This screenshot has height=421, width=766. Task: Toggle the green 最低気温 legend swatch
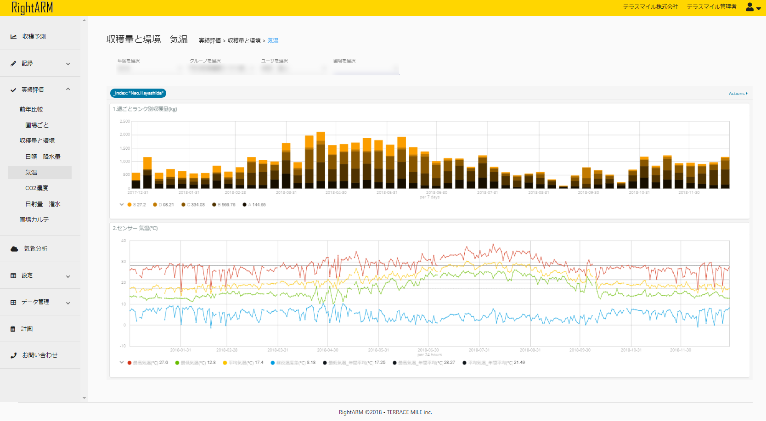[x=177, y=363]
